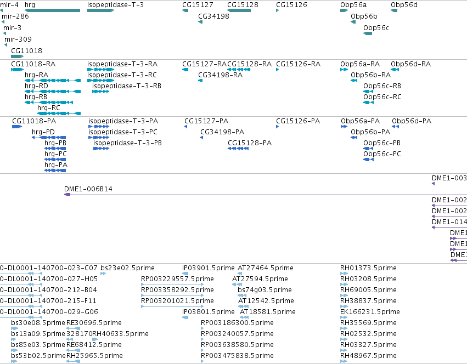This screenshot has width=467, height=364.
Task: Click the RP003229557.5prime EST label
Action: [177, 279]
